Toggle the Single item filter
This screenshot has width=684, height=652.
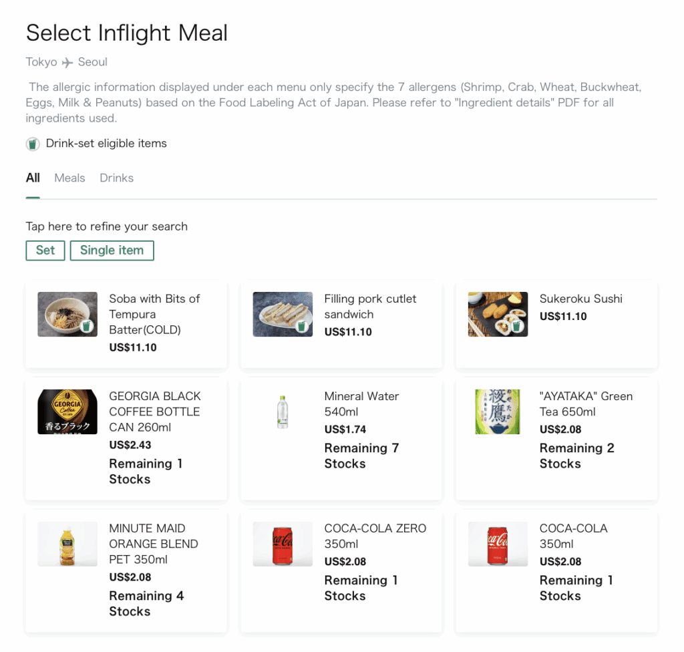coord(112,251)
